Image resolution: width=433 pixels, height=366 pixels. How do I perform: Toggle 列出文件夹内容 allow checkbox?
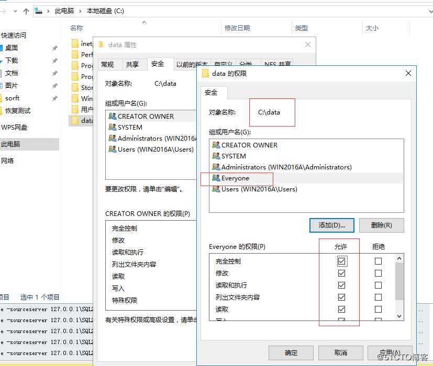[341, 298]
